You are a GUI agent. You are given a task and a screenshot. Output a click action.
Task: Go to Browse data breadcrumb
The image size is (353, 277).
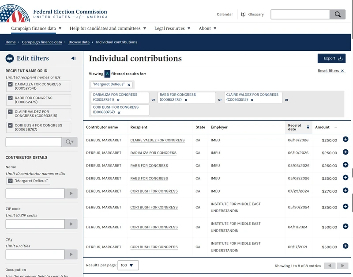pos(79,42)
